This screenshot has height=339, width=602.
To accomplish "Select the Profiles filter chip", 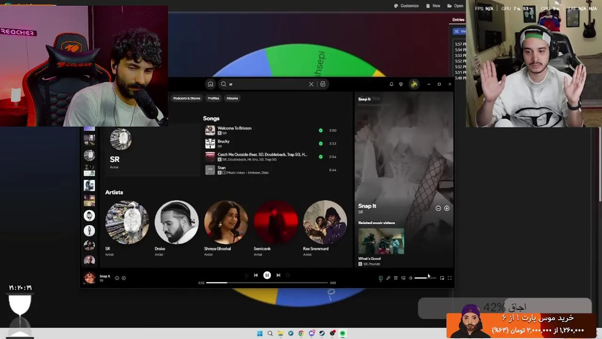I will coord(214,98).
